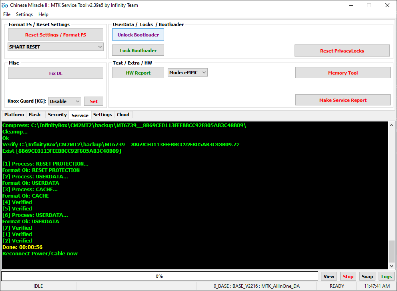Image resolution: width=397 pixels, height=291 pixels.
Task: Open the Mode: eMMC dropdown
Action: (x=188, y=73)
